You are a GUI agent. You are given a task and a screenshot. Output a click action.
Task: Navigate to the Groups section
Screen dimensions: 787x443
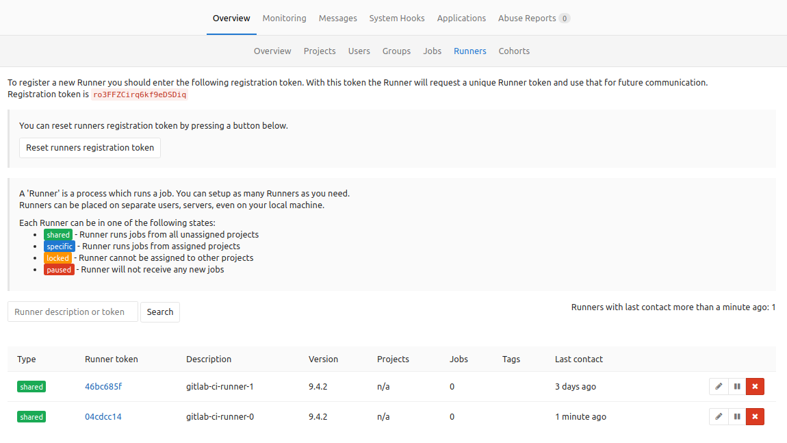coord(396,51)
